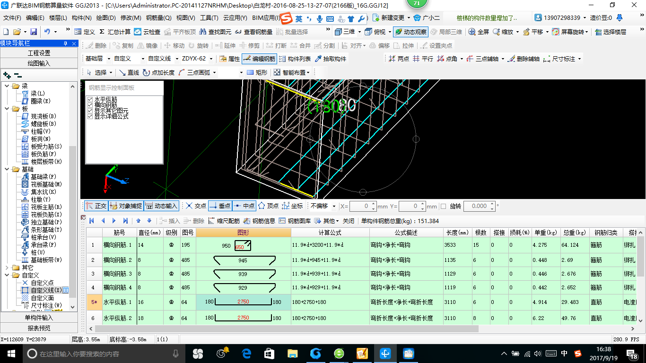
Task: Select 平行 parallel auxiliary axis tool
Action: pyautogui.click(x=423, y=59)
